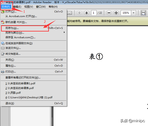148x126 pixels.
Task: Choose 打印(P)... entry
Action: point(33,72)
